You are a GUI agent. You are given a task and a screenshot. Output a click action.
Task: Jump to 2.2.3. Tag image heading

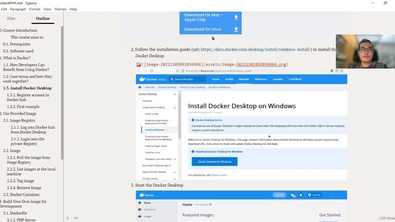click(x=20, y=181)
